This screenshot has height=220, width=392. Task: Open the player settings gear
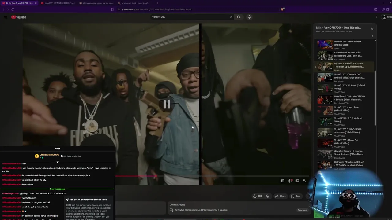point(290,181)
